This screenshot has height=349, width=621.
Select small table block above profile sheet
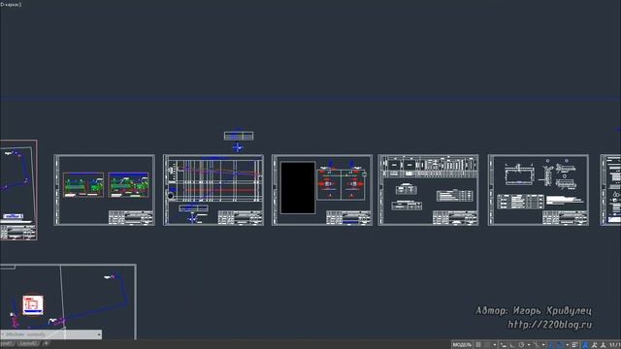(x=239, y=136)
